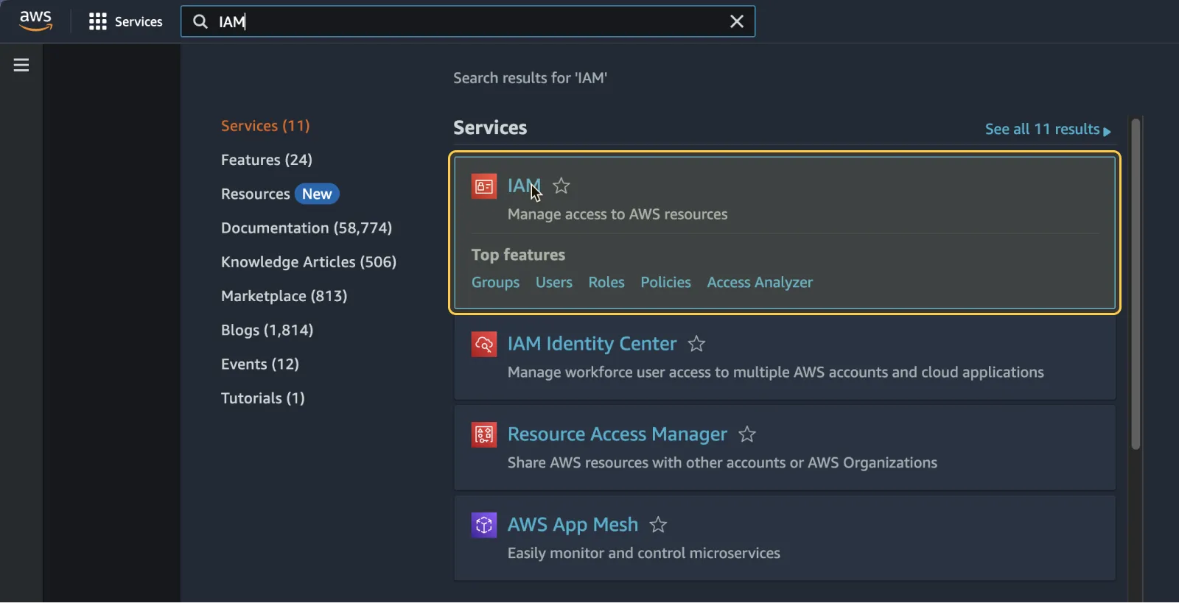Click the Services label in top bar
The width and height of the screenshot is (1179, 603).
pos(139,22)
